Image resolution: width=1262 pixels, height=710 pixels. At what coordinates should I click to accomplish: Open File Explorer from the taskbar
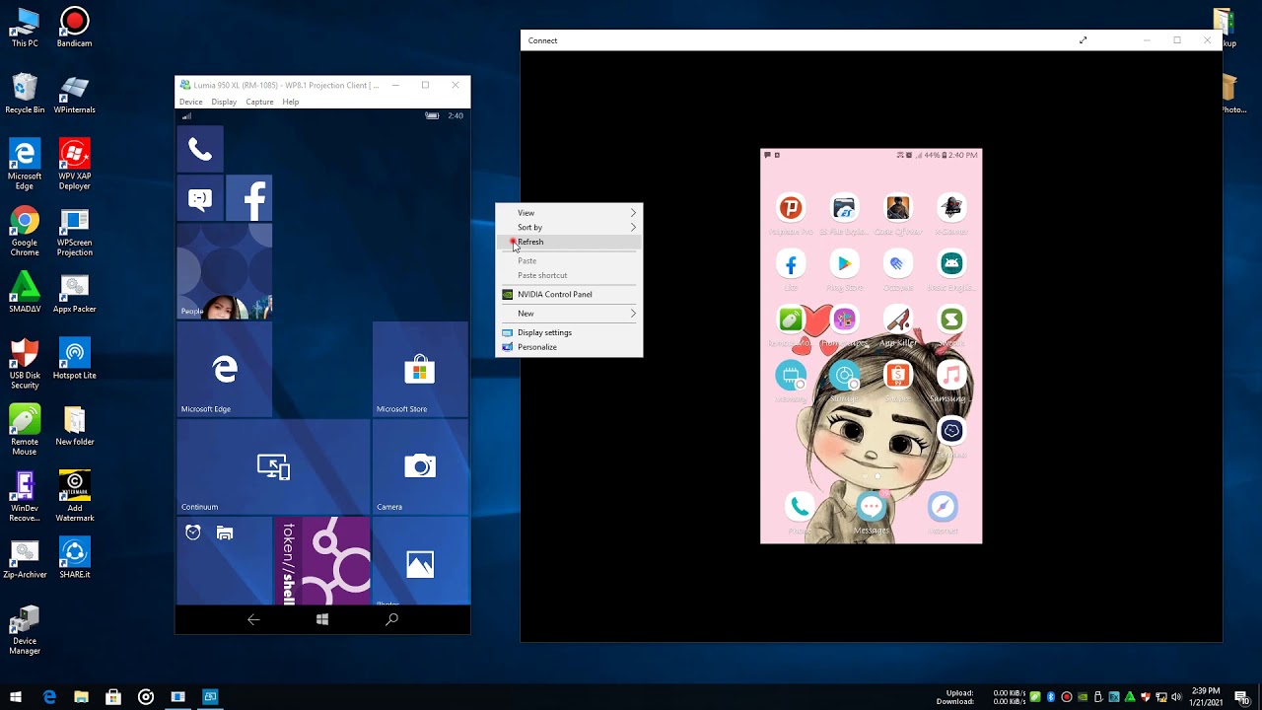[x=82, y=697]
